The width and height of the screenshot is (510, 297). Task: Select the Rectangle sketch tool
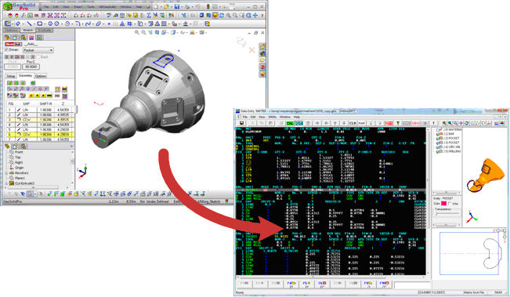40,24
